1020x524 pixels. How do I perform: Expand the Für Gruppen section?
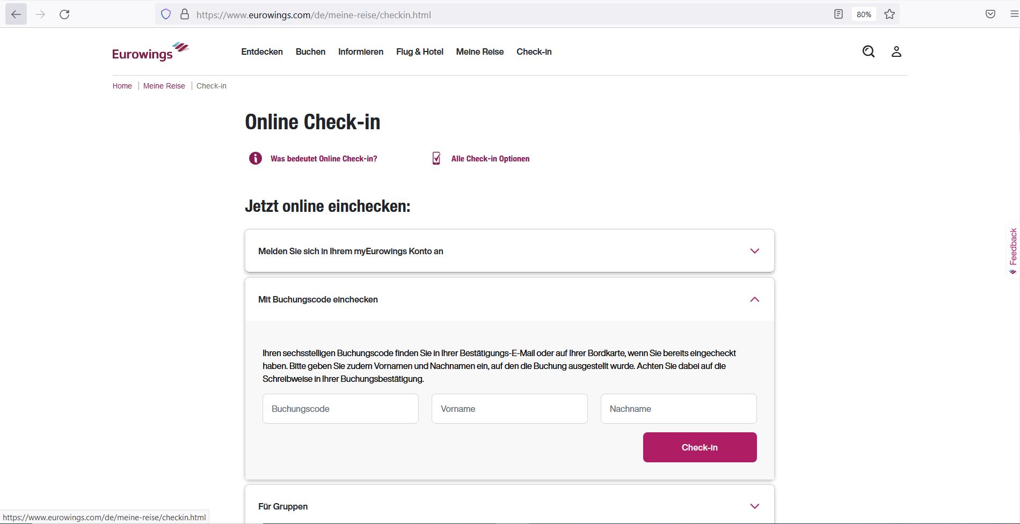point(754,506)
